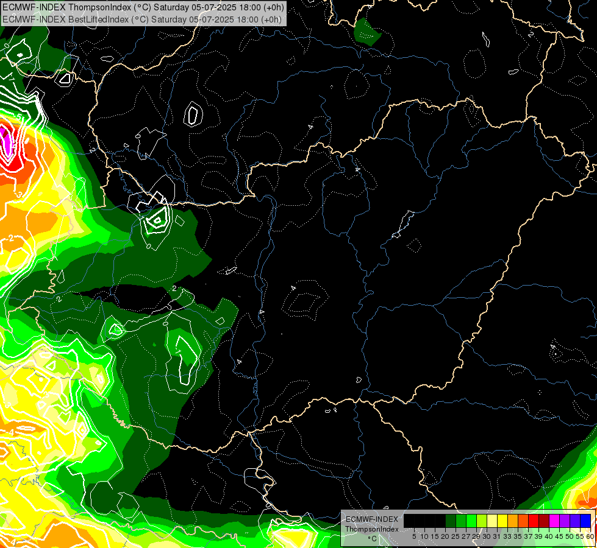This screenshot has width=597, height=548.
Task: Pick the medium green 25–27 legend swatch
Action: pyautogui.click(x=461, y=521)
